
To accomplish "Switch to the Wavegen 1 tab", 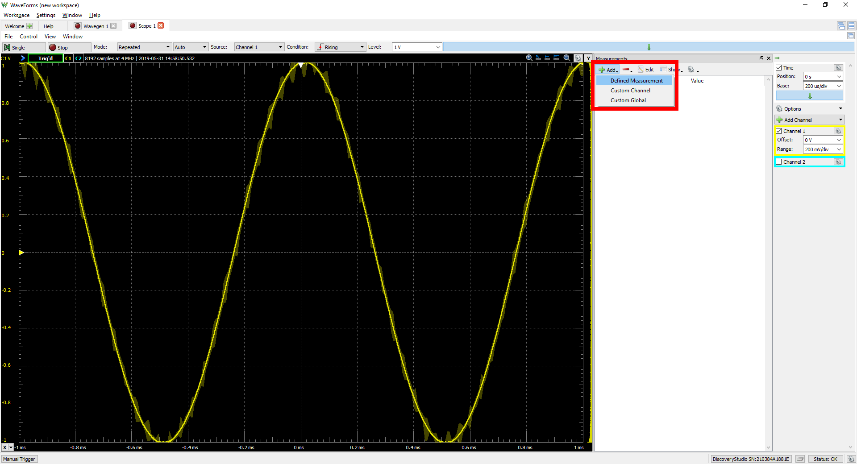I will (95, 26).
